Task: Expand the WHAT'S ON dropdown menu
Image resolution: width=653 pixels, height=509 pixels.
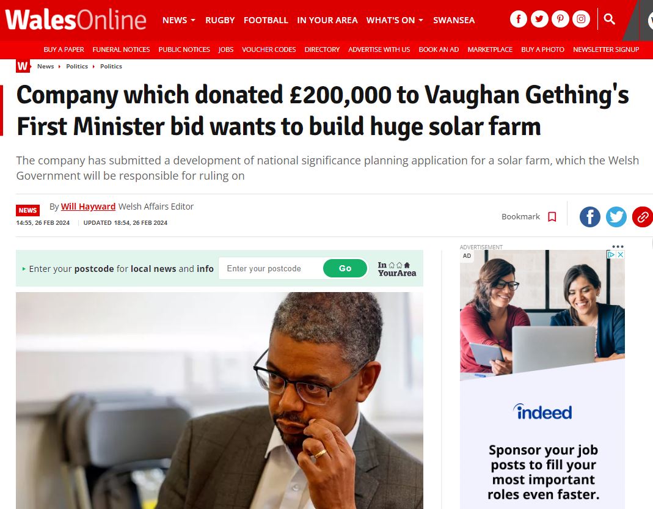Action: click(x=395, y=20)
